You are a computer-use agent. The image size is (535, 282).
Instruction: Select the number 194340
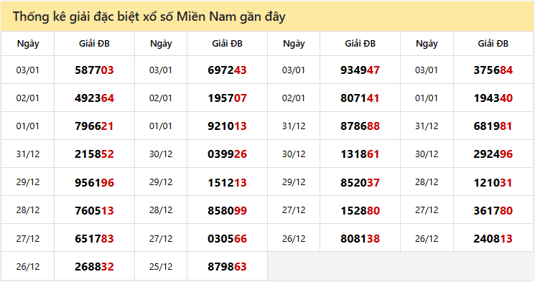(x=493, y=98)
